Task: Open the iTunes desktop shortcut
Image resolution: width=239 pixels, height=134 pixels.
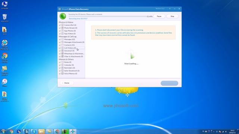Action: 4,83
